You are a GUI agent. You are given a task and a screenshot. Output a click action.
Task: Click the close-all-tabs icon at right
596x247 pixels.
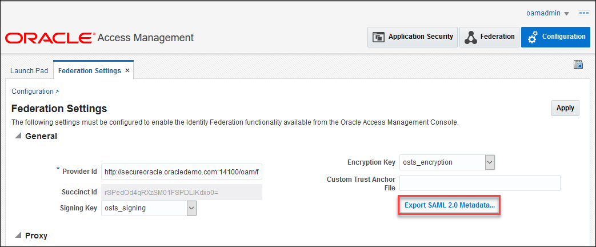(x=578, y=65)
